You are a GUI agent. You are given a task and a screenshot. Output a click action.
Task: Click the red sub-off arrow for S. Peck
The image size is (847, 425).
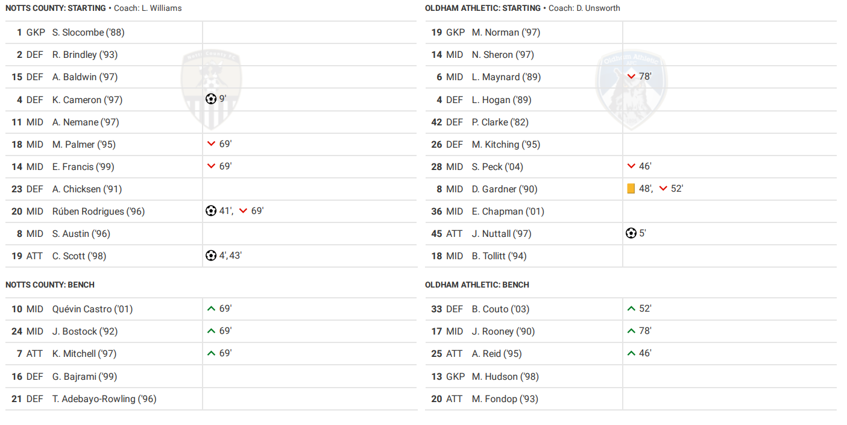(x=631, y=166)
